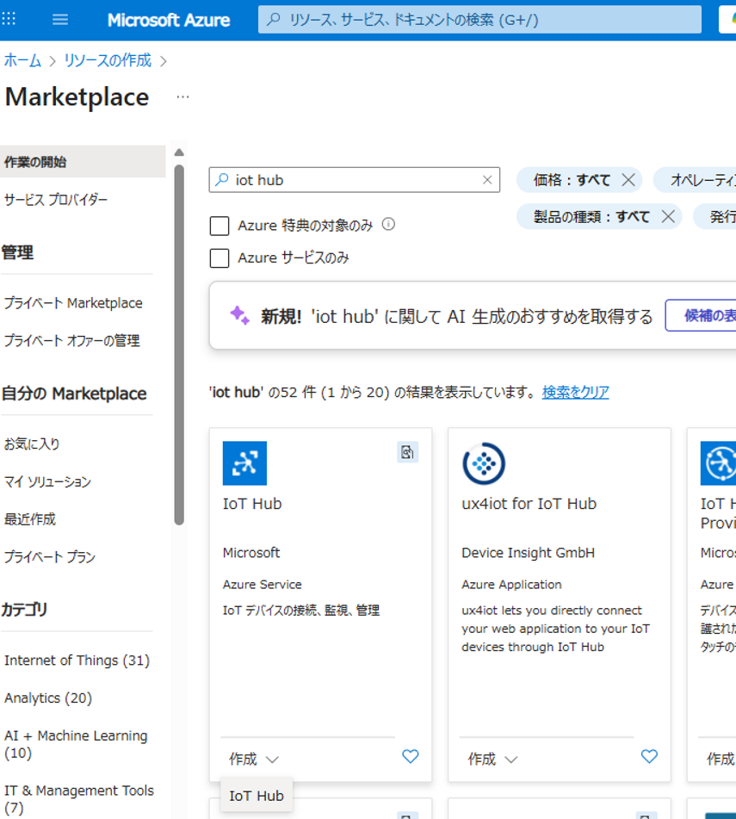736x819 pixels.
Task: Remove the 製品の種類 filter pill
Action: (x=668, y=216)
